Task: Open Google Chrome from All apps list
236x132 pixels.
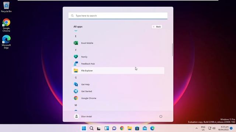Action: tap(118, 98)
